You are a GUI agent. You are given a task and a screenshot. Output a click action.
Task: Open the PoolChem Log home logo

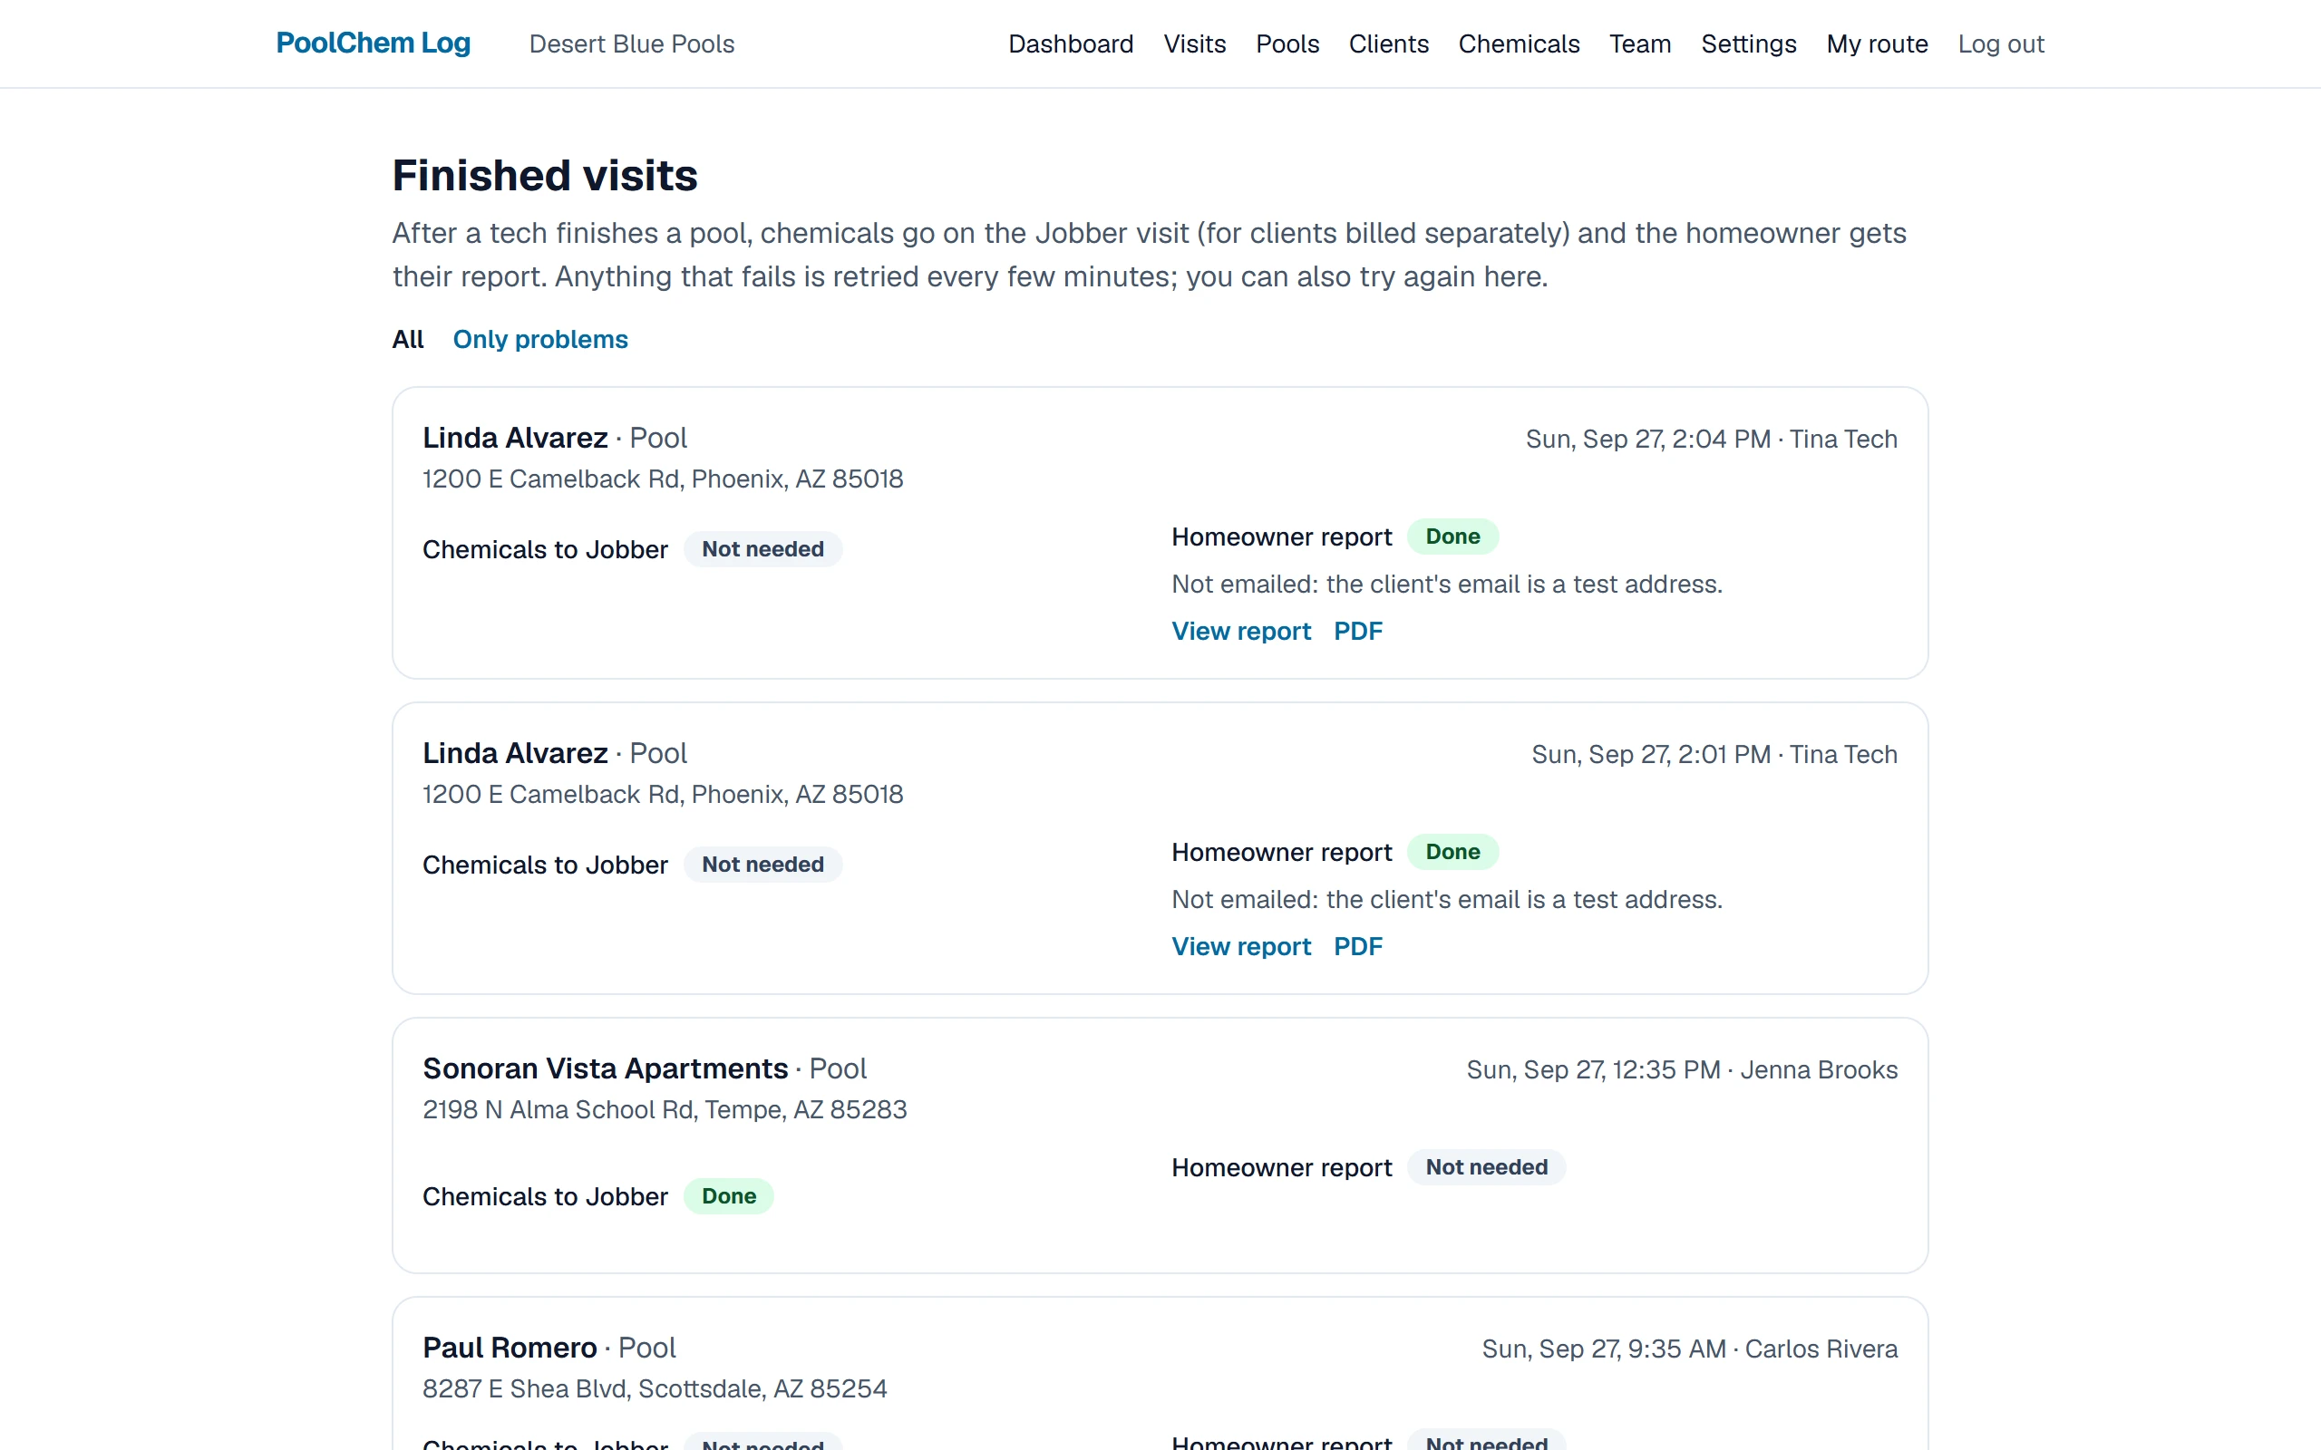coord(374,43)
